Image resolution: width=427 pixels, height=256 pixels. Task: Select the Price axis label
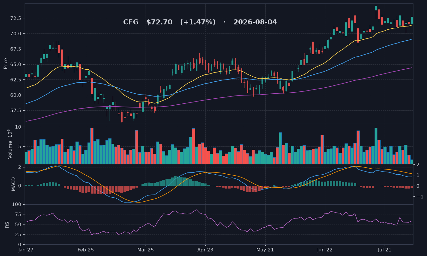[x=5, y=63]
